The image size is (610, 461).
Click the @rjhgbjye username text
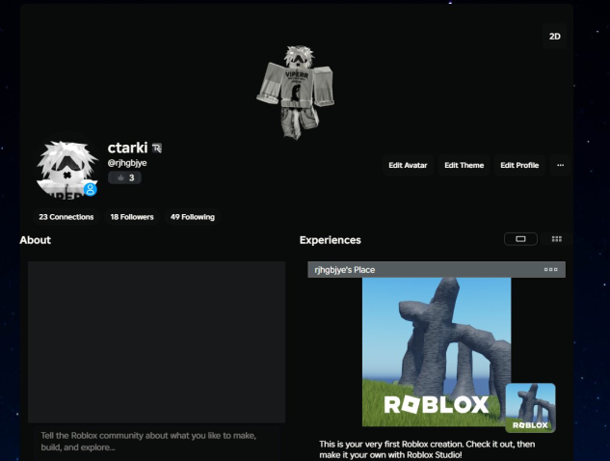(x=127, y=163)
